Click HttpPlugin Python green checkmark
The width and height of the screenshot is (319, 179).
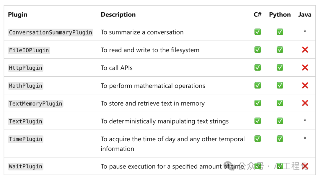tap(280, 68)
